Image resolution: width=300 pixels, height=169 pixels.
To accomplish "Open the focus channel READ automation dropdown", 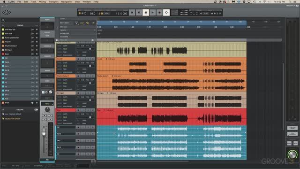I will pos(47,104).
